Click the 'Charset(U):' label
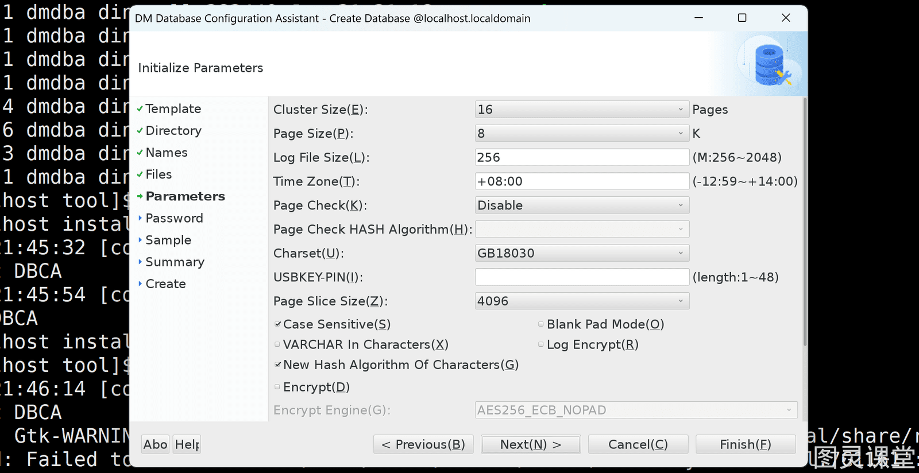Image resolution: width=919 pixels, height=473 pixels. [x=308, y=253]
